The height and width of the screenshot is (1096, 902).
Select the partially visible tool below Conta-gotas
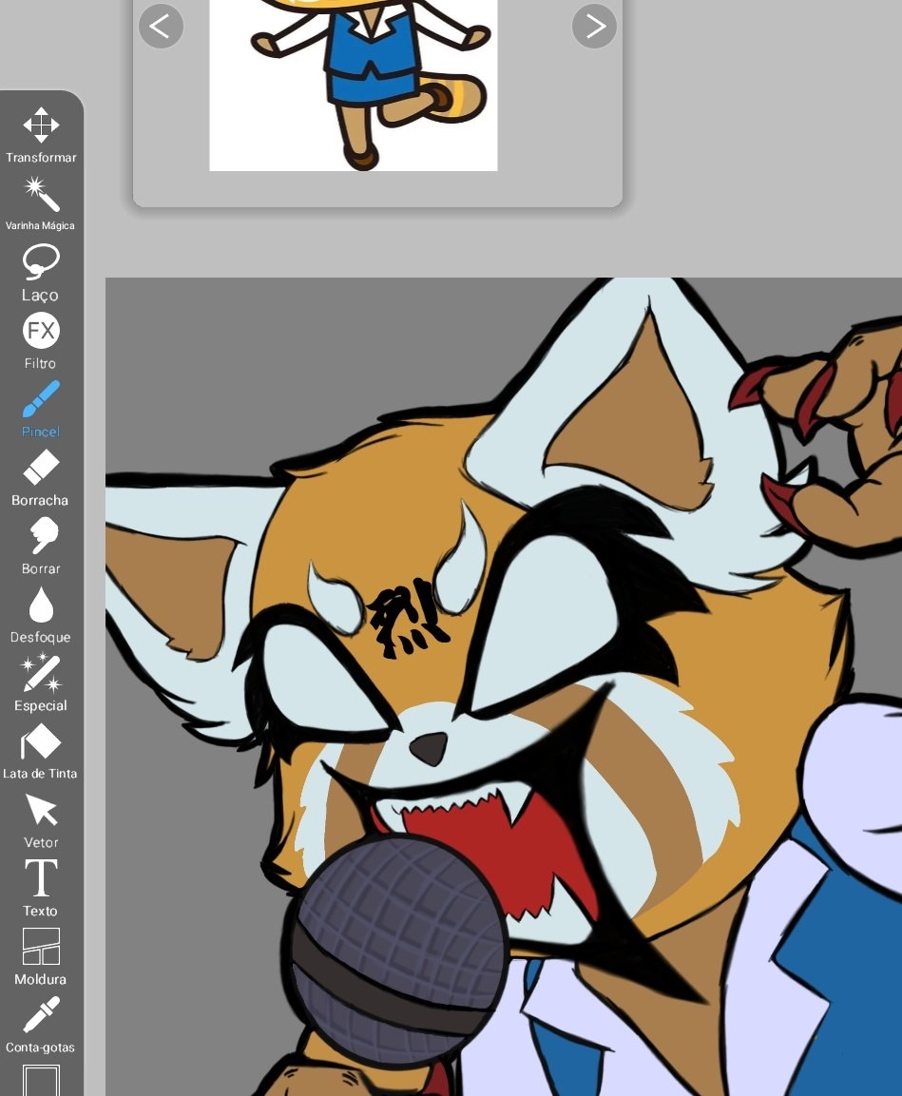pyautogui.click(x=41, y=1080)
